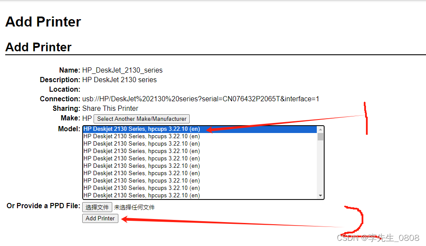Screen dimensions: 426x246
Task: Click the model list scrollbar thumb
Action: click(x=320, y=137)
